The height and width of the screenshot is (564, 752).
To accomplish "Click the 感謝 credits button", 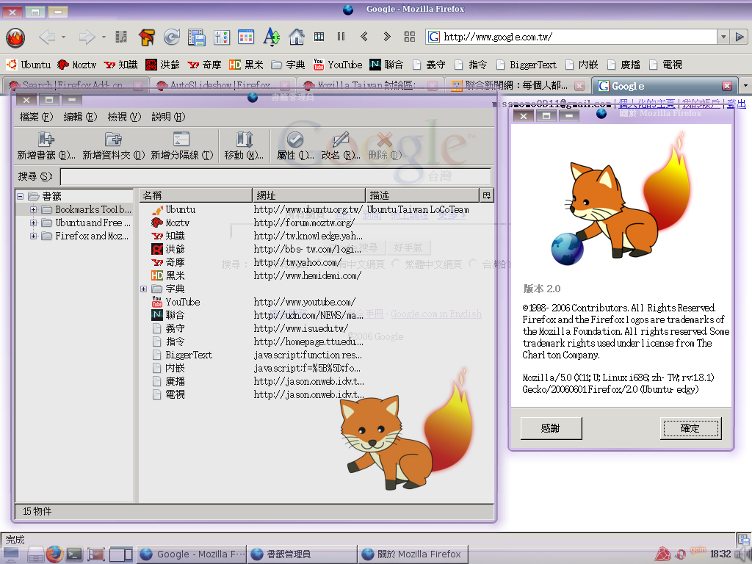I will (x=551, y=428).
